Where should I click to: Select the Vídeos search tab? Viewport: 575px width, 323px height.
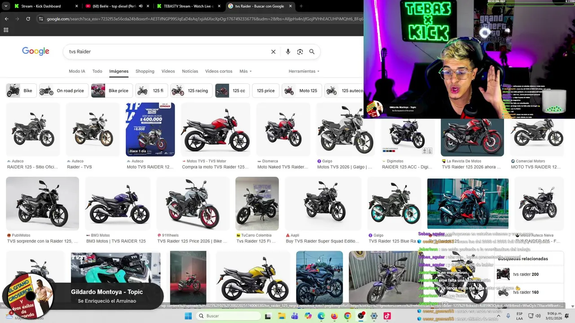[x=168, y=71]
